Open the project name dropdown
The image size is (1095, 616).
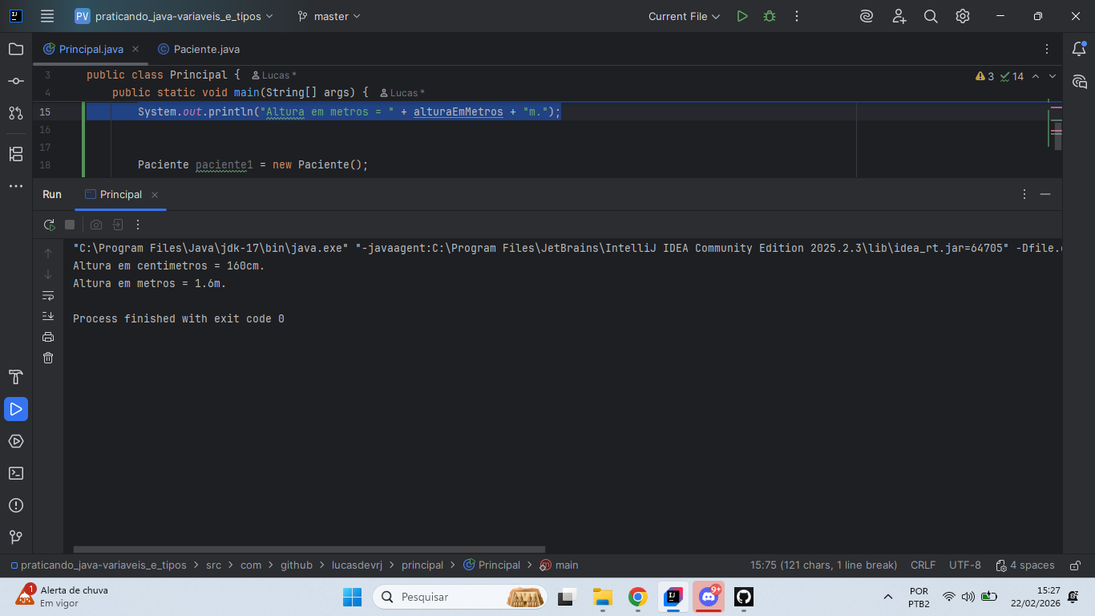[184, 16]
